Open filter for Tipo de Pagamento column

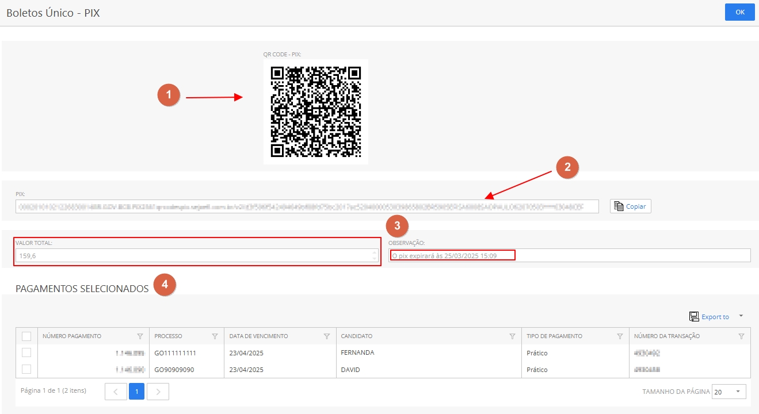click(620, 336)
